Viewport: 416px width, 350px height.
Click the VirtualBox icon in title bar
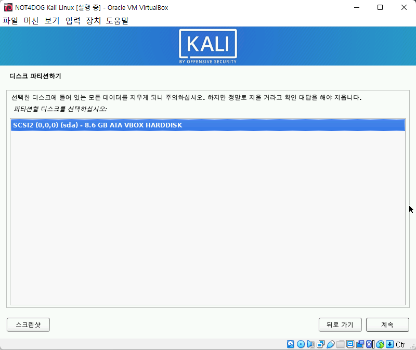pyautogui.click(x=8, y=7)
